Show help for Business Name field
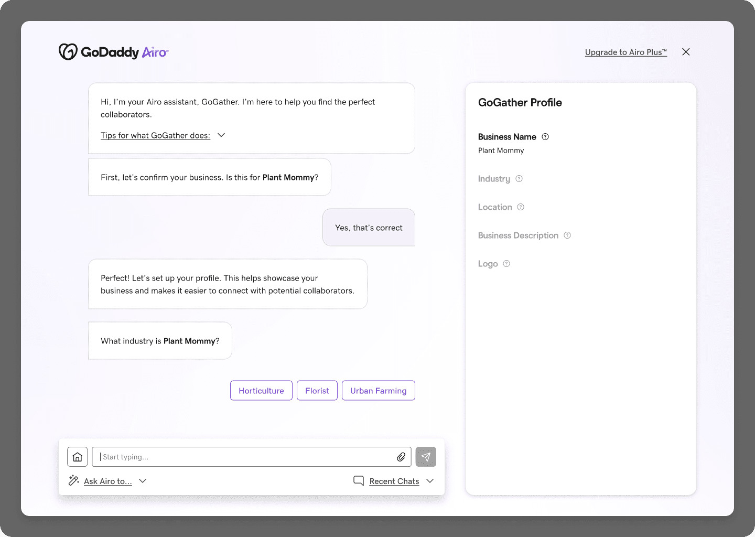The height and width of the screenshot is (537, 755). pyautogui.click(x=545, y=137)
